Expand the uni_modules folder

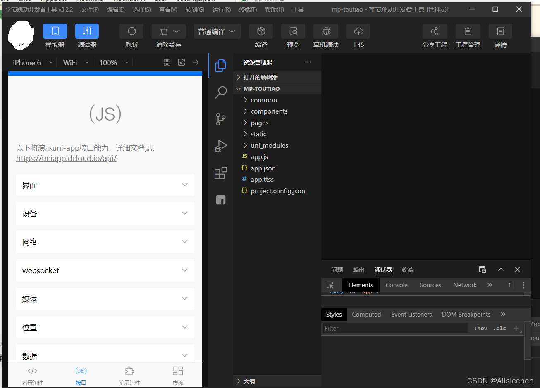coord(277,146)
